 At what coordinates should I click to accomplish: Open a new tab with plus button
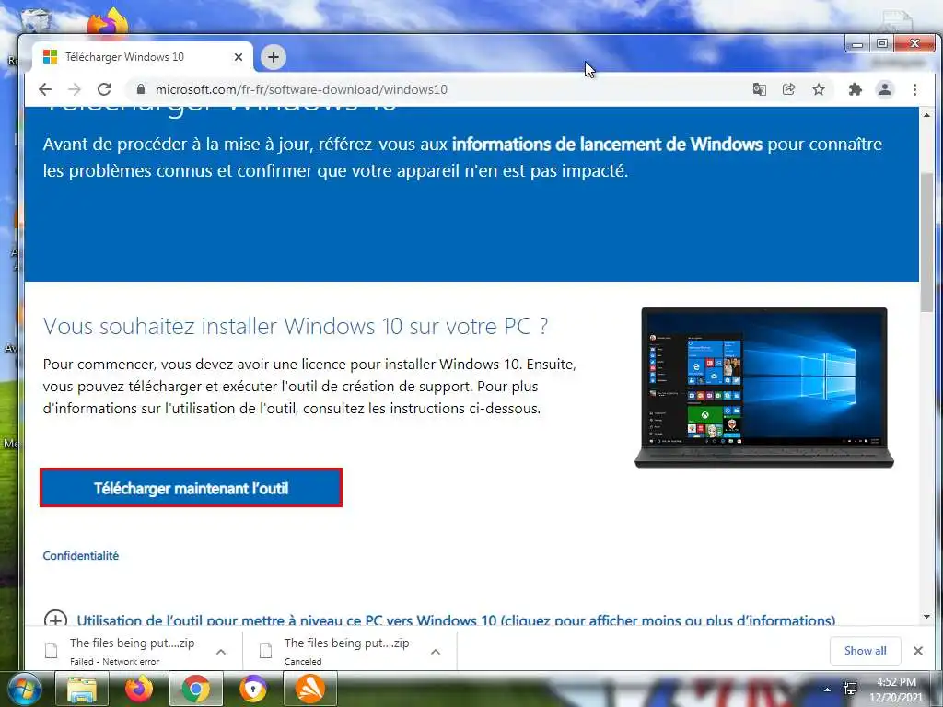[273, 57]
